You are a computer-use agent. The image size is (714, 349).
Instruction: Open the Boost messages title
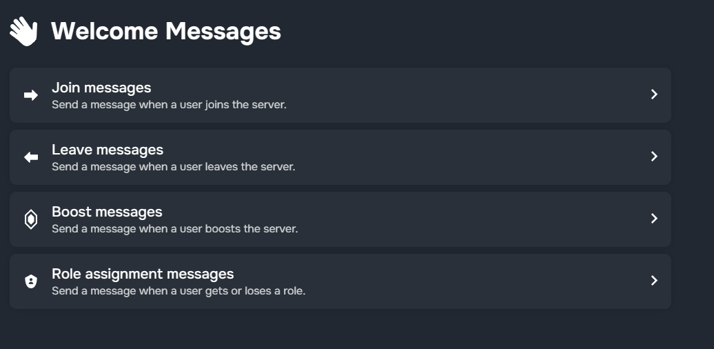click(107, 212)
